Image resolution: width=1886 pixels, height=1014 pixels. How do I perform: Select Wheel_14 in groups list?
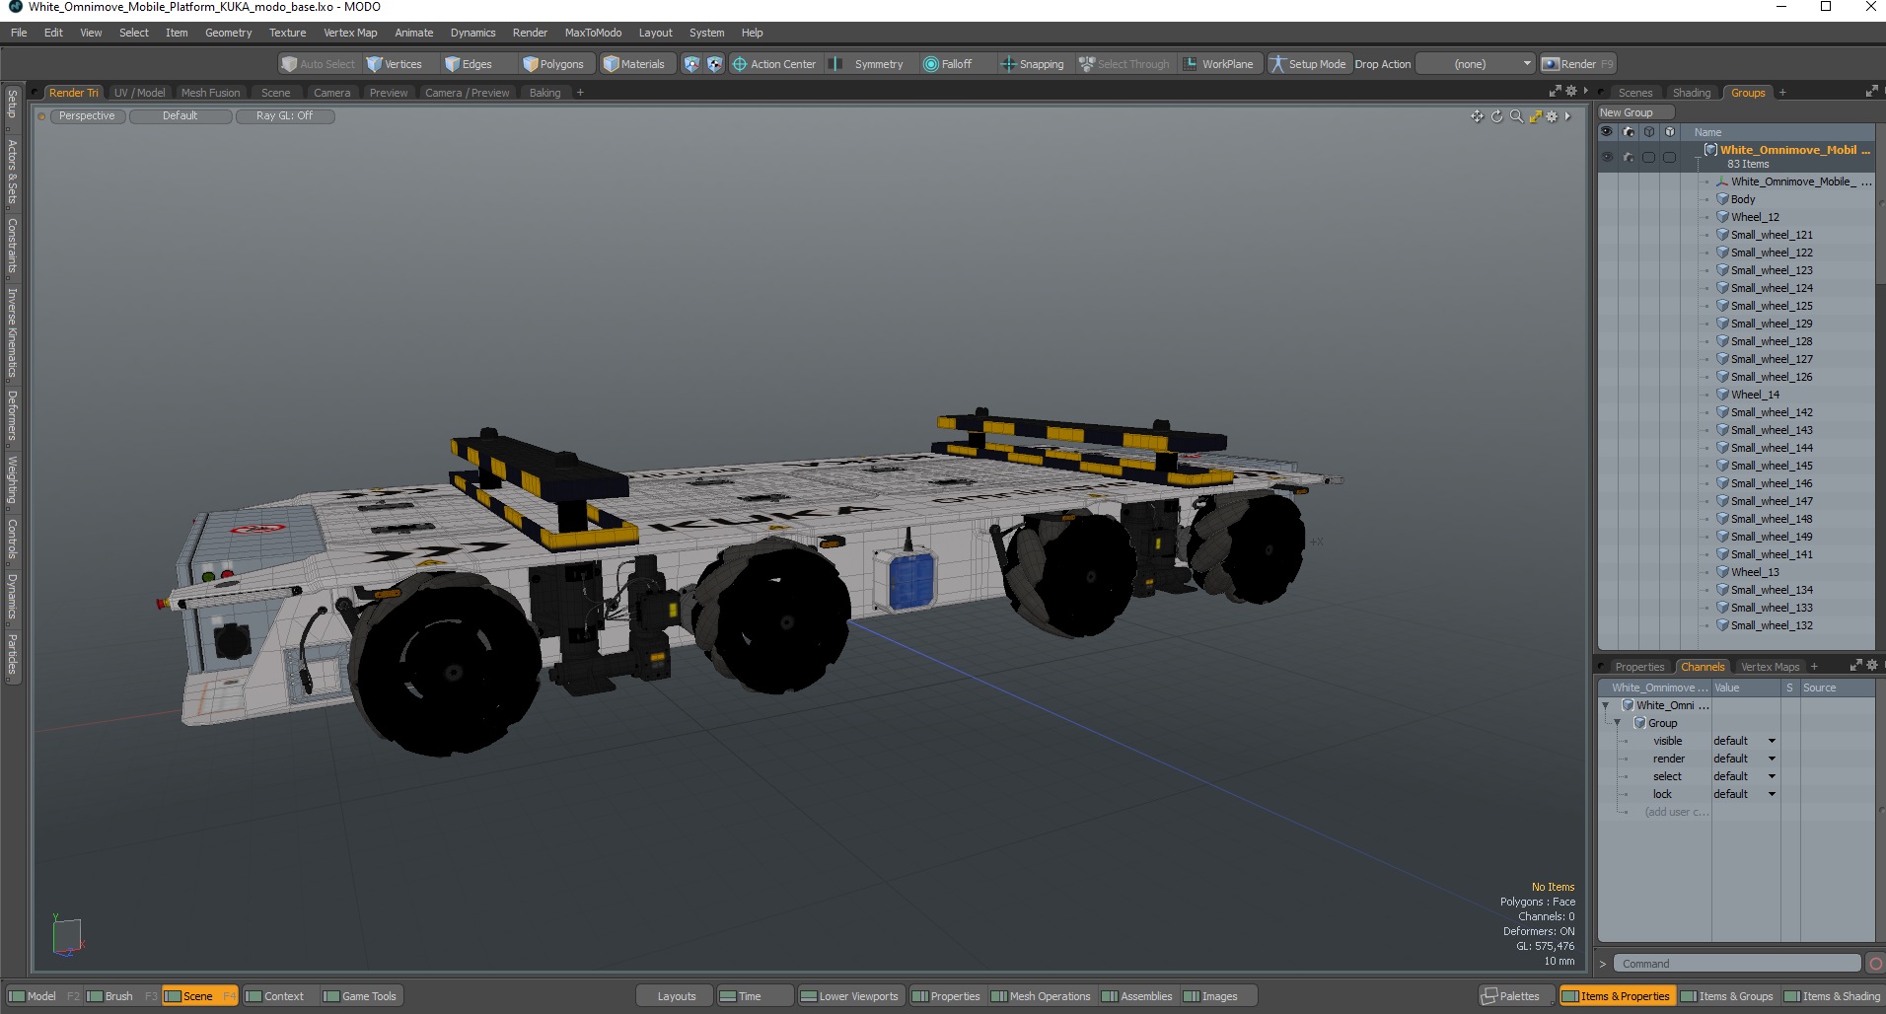(1755, 395)
